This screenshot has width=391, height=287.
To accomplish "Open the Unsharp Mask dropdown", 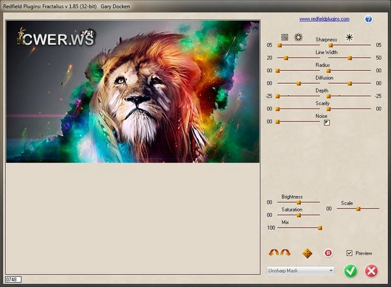I will pyautogui.click(x=300, y=269).
